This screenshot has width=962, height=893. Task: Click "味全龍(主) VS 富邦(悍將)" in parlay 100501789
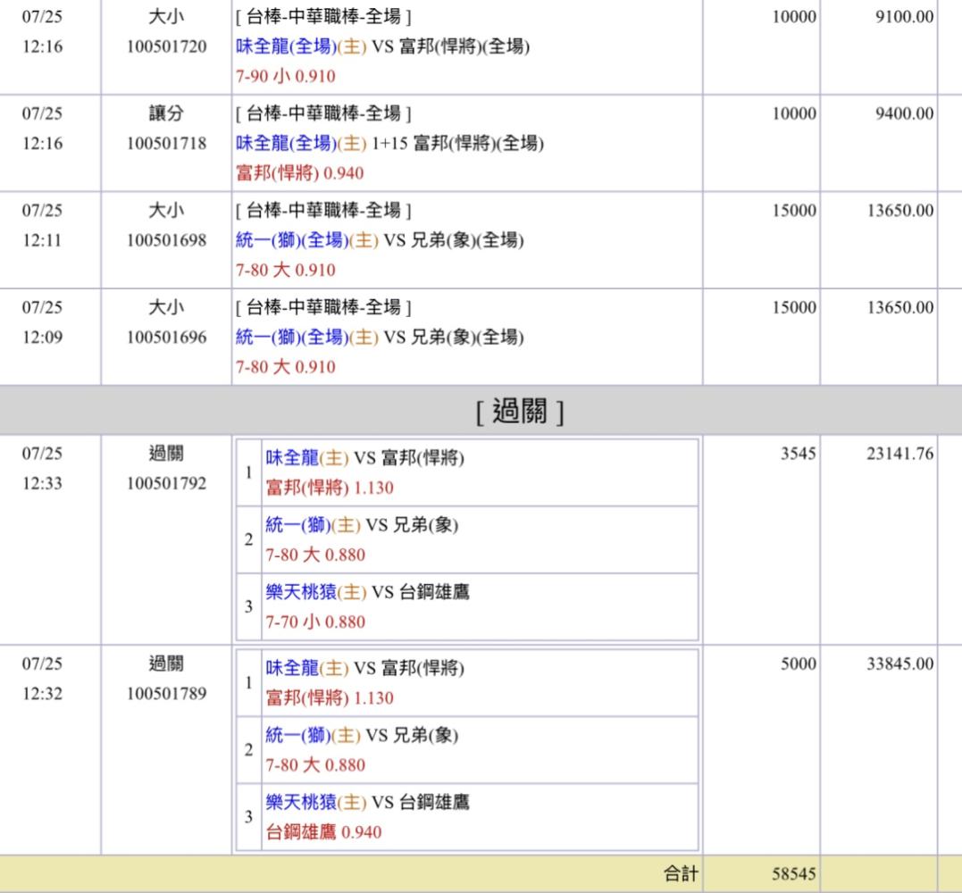365,668
